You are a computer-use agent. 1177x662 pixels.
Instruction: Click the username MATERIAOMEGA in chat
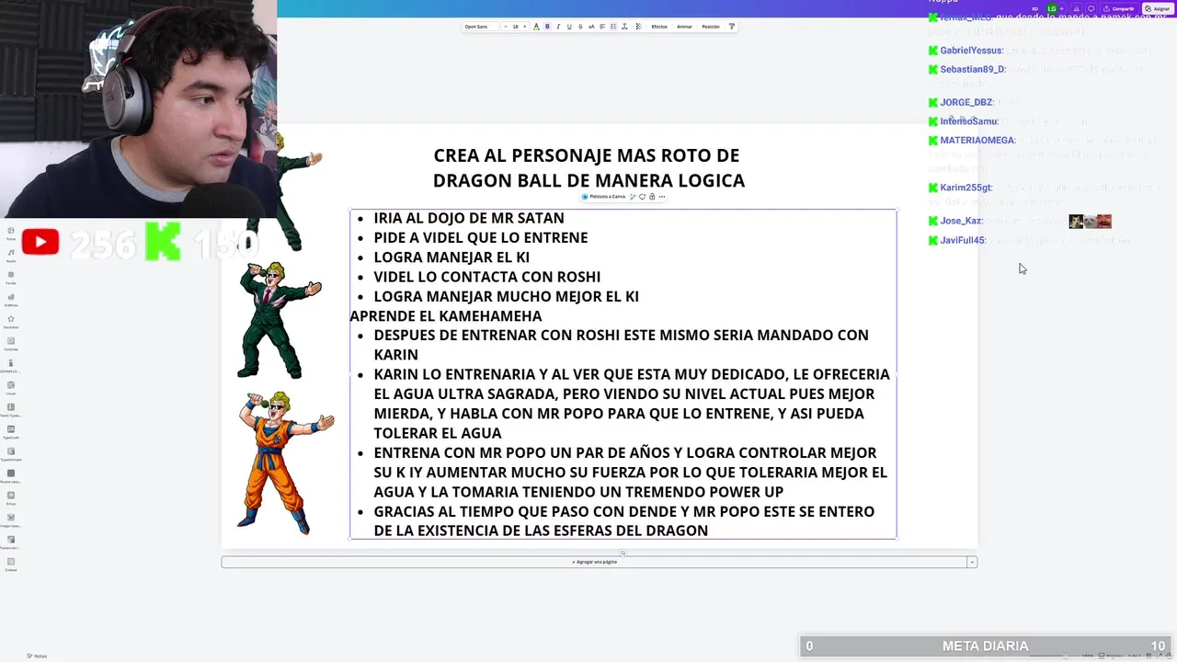point(977,141)
